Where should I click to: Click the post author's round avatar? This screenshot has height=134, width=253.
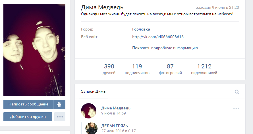(x=89, y=111)
